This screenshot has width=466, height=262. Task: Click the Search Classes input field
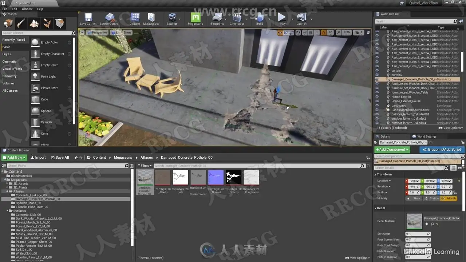(x=36, y=33)
